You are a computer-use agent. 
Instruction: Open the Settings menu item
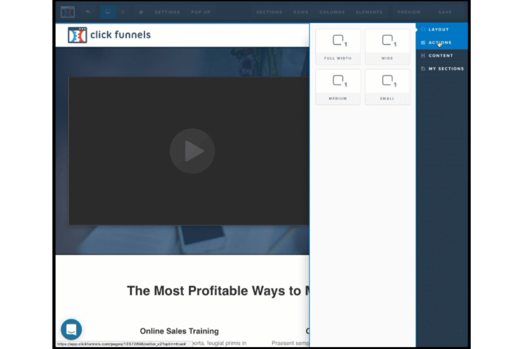click(x=167, y=12)
